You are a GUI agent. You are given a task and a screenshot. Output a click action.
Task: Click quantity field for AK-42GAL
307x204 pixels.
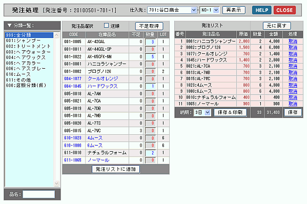coord(150,42)
